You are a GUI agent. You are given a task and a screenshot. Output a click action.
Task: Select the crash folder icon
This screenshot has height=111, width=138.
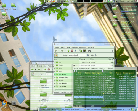[x=43, y=94]
